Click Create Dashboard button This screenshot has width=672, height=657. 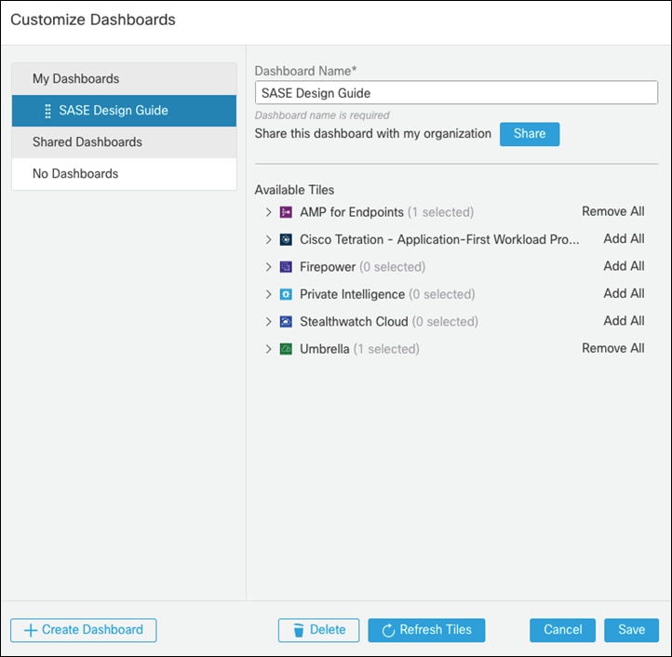pyautogui.click(x=84, y=630)
